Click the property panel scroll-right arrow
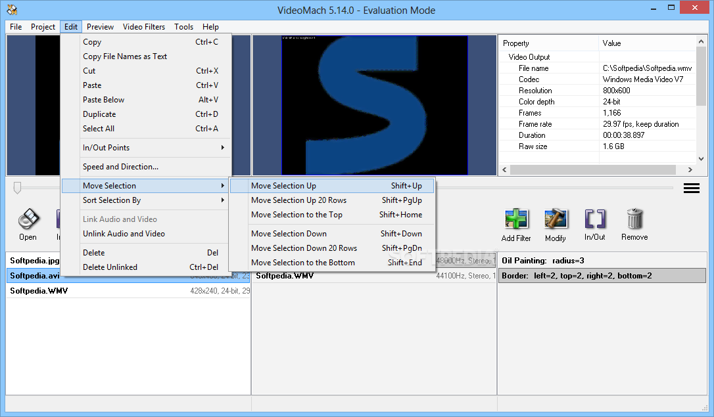Viewport: 714px width, 417px height. point(690,169)
